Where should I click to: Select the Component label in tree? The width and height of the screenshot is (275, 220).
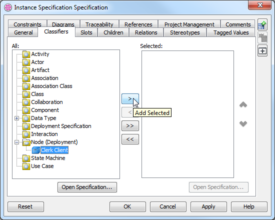[45, 110]
